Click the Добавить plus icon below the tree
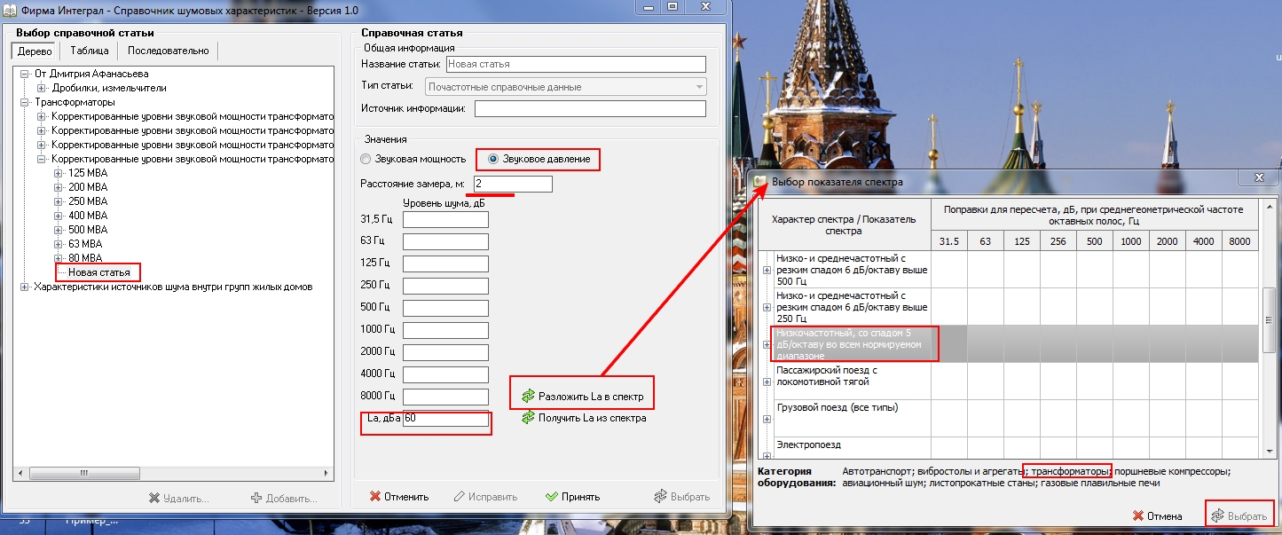1282x535 pixels. [257, 499]
